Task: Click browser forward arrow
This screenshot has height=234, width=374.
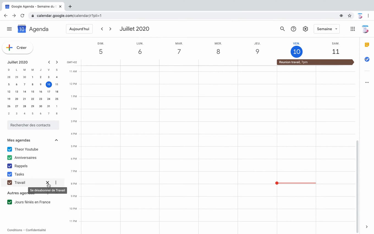Action: pyautogui.click(x=14, y=16)
